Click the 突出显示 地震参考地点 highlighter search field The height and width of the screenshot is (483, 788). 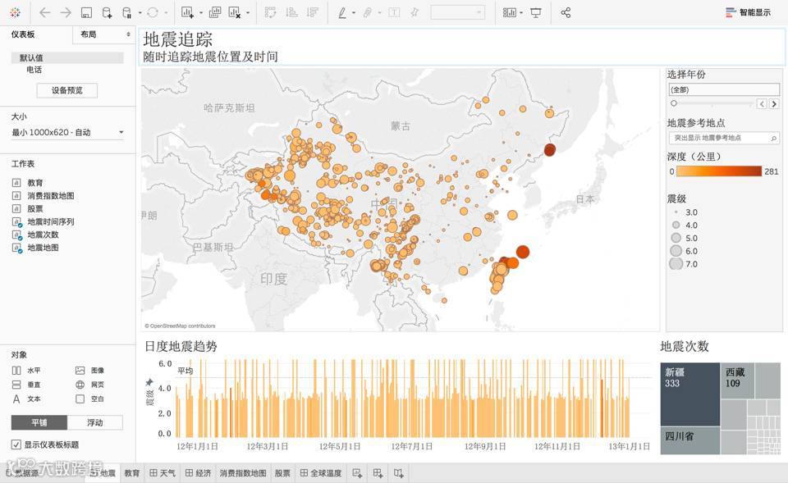pyautogui.click(x=724, y=138)
